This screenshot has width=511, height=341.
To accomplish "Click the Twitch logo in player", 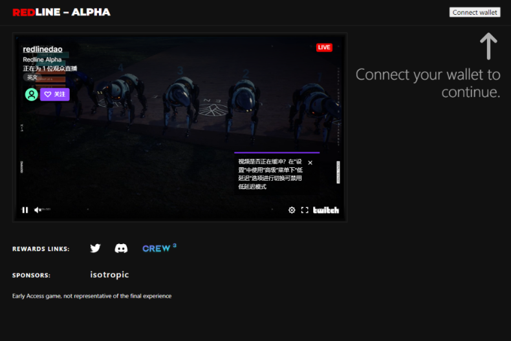I will (x=326, y=210).
